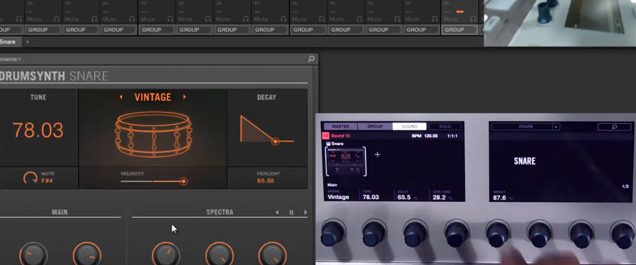
Task: Click the F#4 note value
Action: (x=47, y=181)
